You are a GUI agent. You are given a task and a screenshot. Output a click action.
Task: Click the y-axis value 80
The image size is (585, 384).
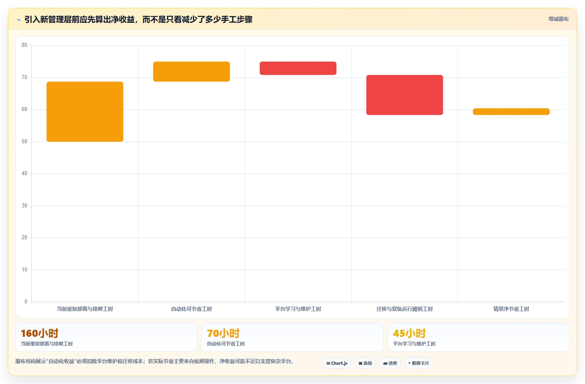pyautogui.click(x=24, y=45)
